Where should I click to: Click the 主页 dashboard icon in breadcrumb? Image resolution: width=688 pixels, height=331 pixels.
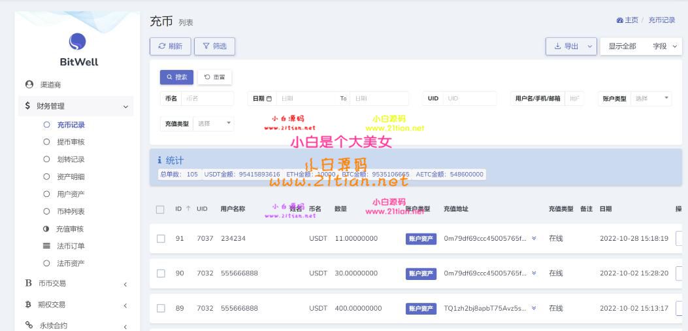pos(620,20)
